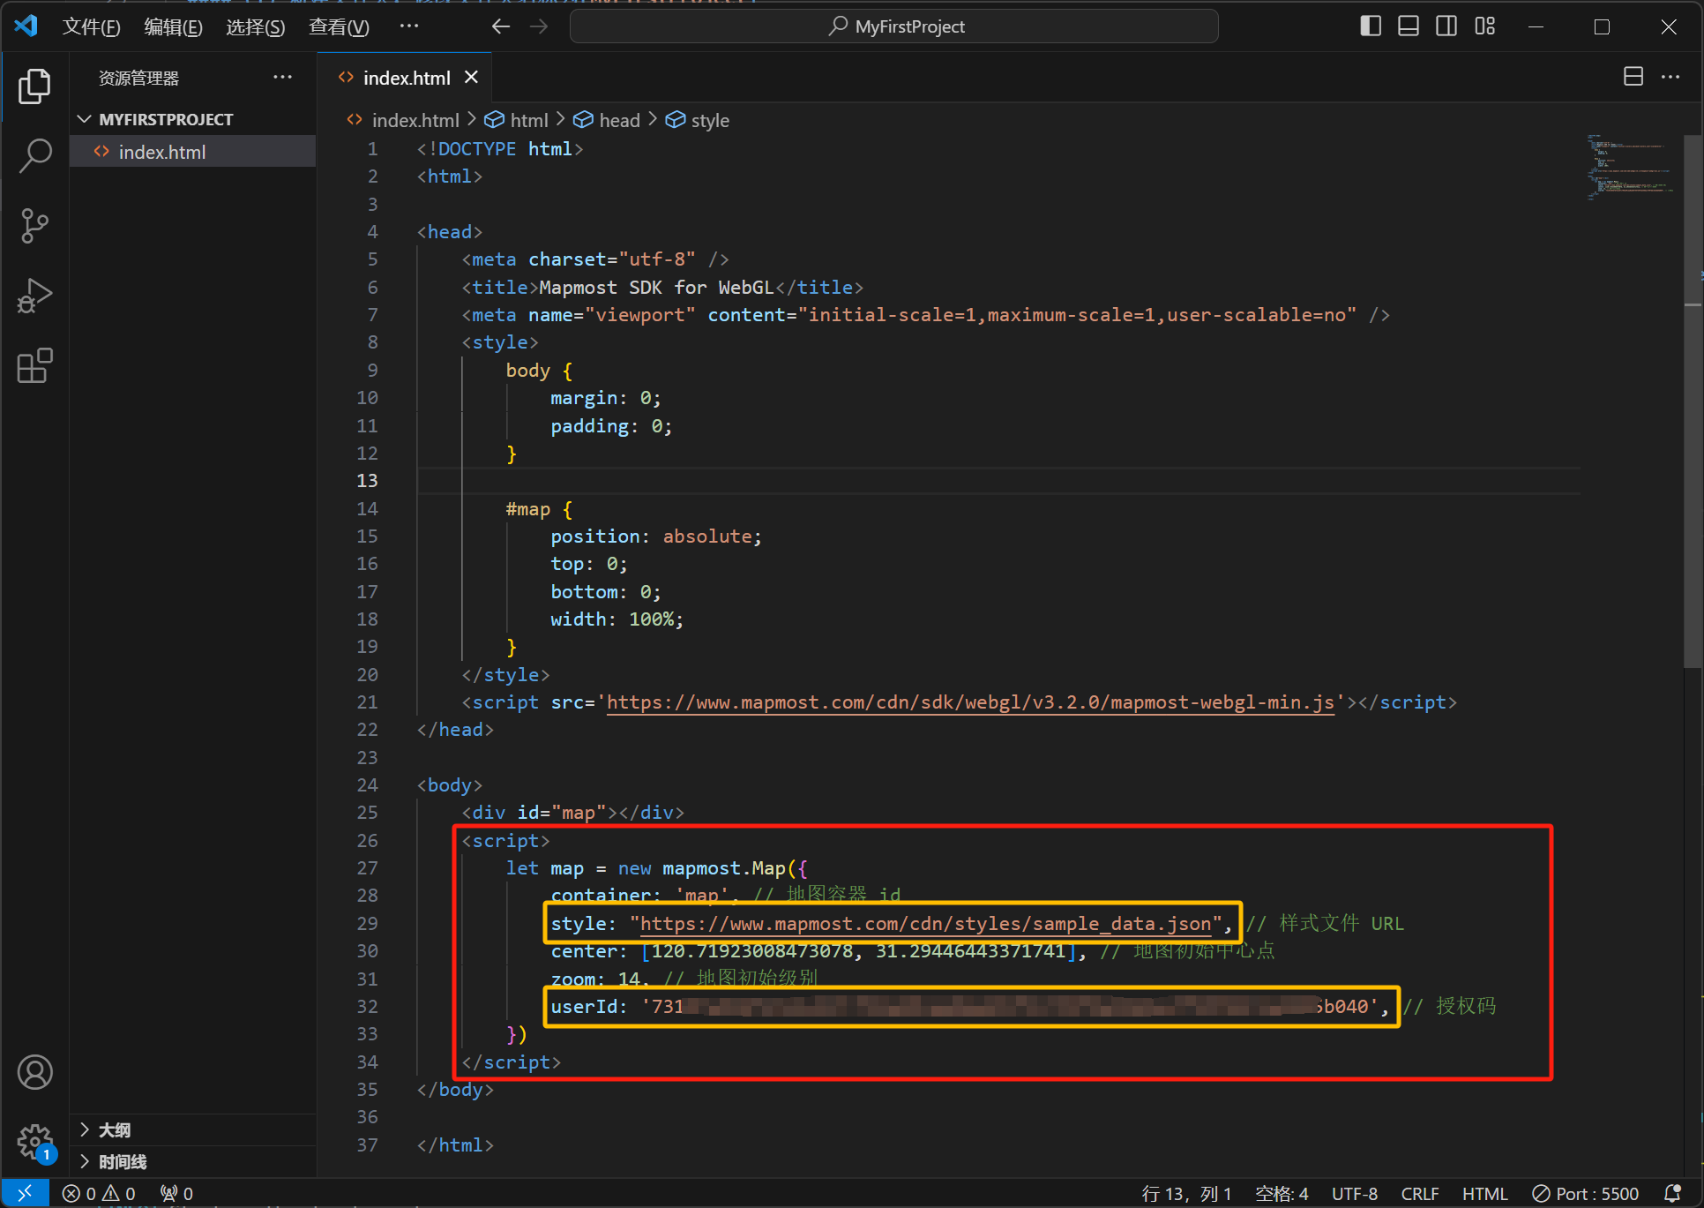Open Customize Layout icon
This screenshot has width=1704, height=1208.
1485,26
